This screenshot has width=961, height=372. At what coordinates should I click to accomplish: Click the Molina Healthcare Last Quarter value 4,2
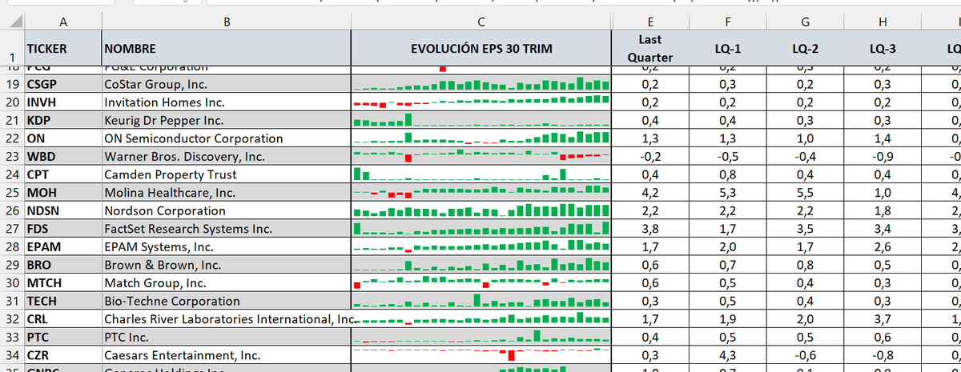click(649, 193)
